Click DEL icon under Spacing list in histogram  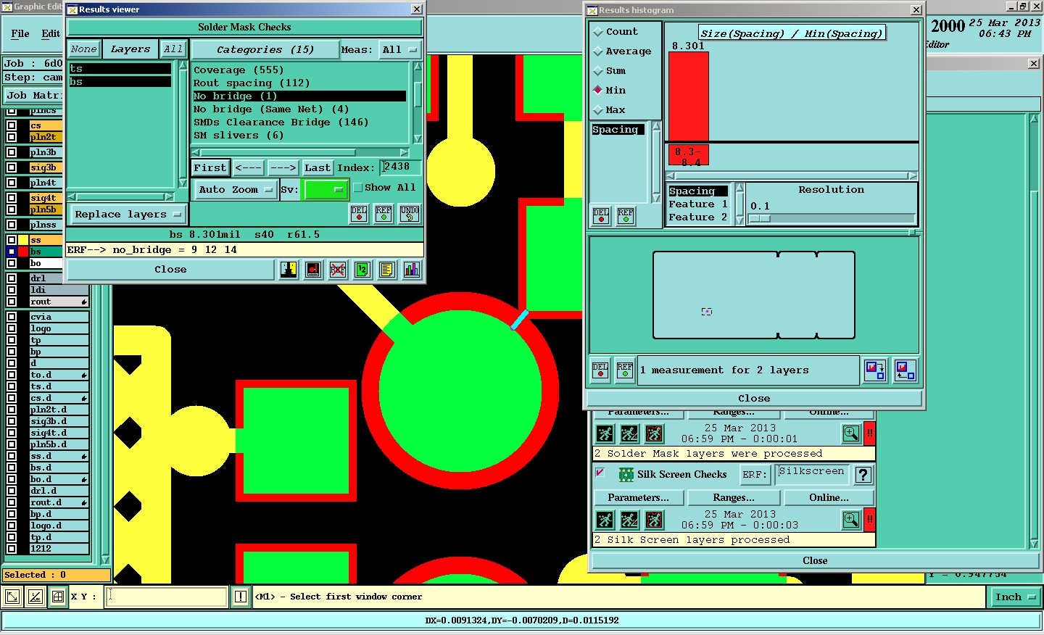601,216
